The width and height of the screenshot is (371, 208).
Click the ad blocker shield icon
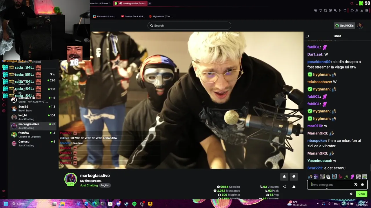click(330, 11)
